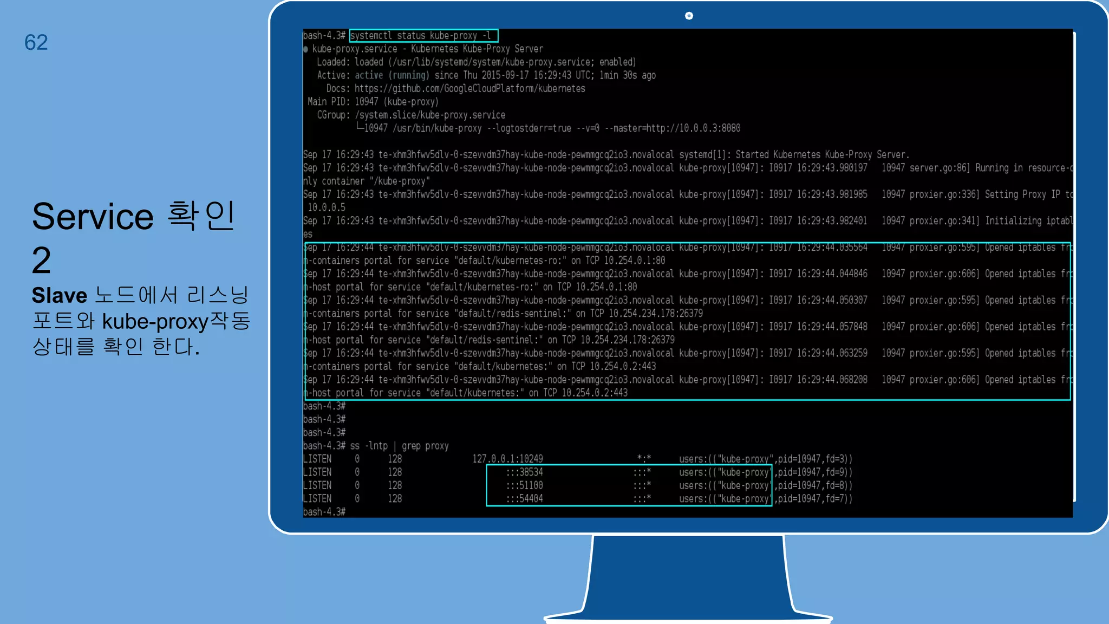
Task: Click the --master=http://10.0.0.3:8080 argument
Action: point(672,128)
